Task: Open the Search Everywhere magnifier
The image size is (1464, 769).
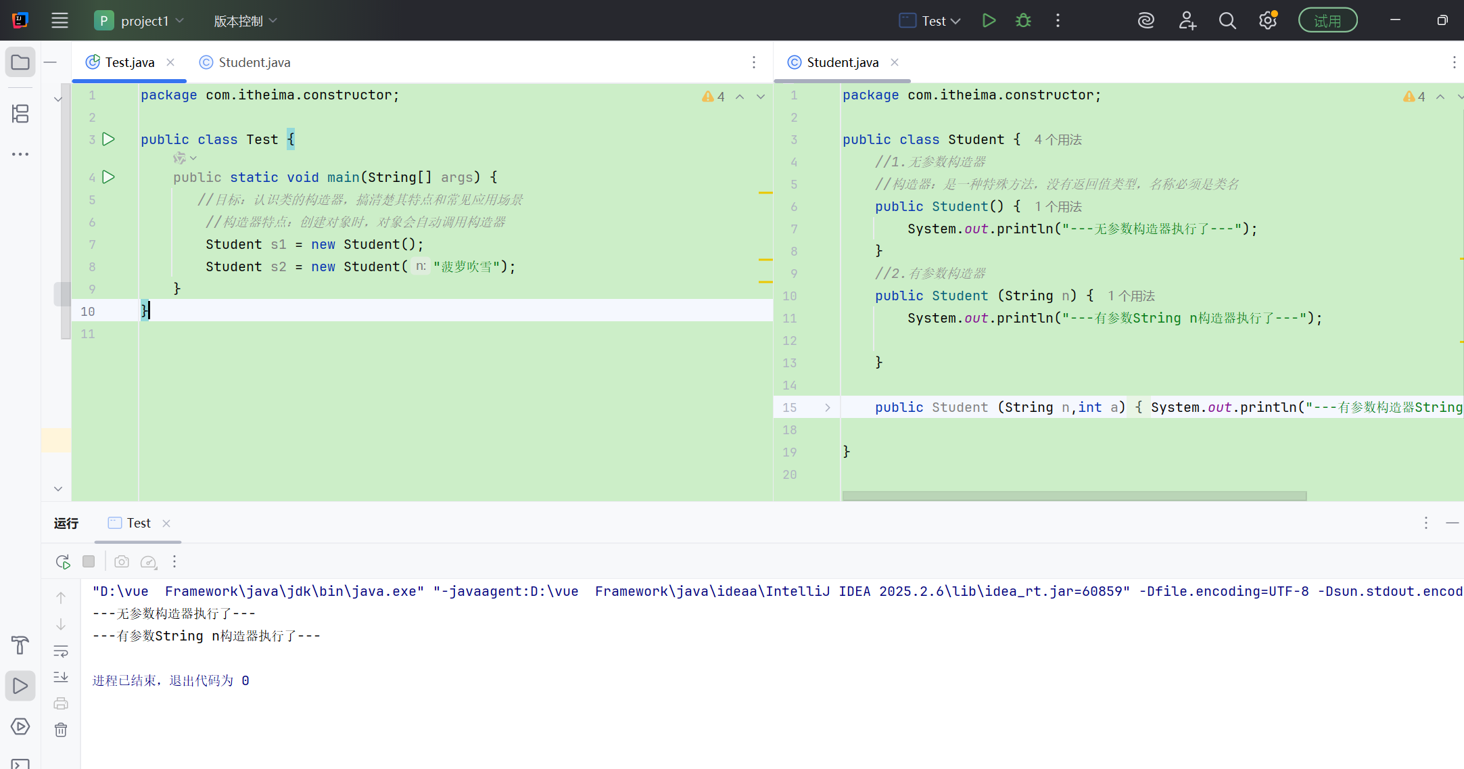Action: (x=1227, y=21)
